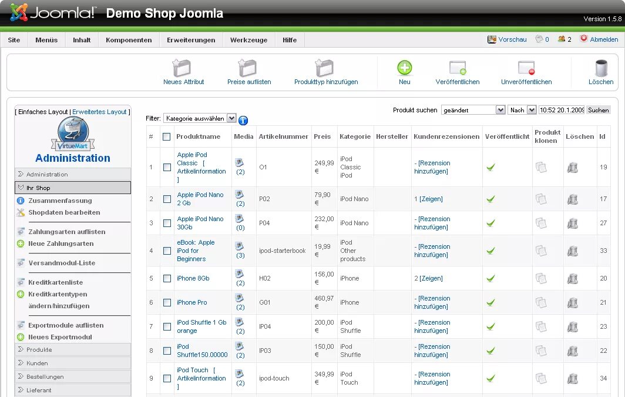Click the Veröffentlichen toolbar icon
Viewport: 625px width, 397px height.
[x=457, y=68]
